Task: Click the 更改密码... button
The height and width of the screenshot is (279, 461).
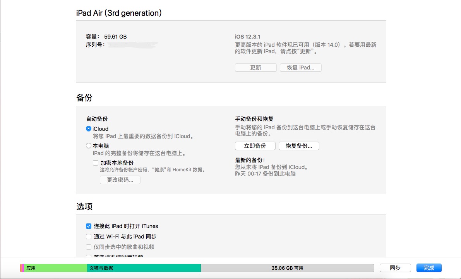Action: (120, 180)
